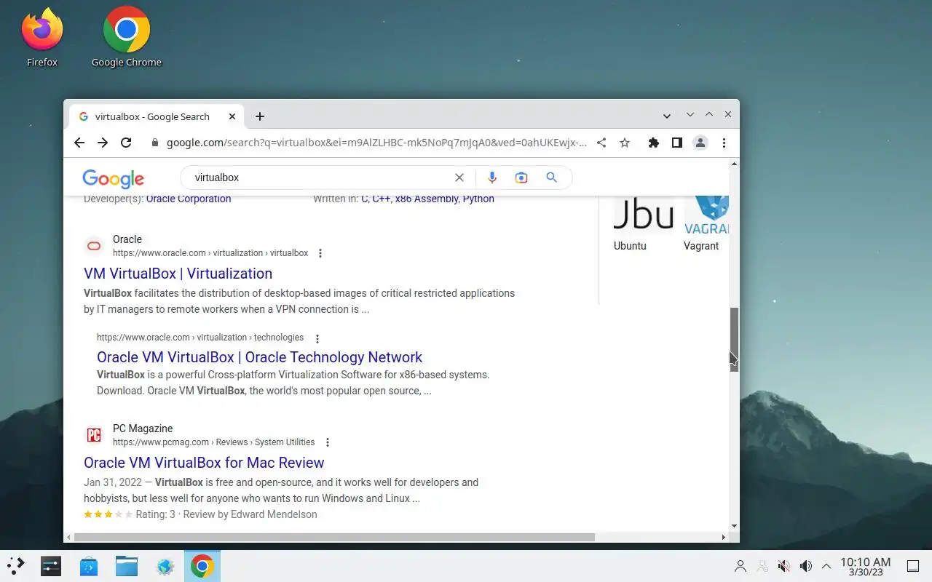This screenshot has height=582, width=932.
Task: Open Oracle VM VirtualBox for Mac Review
Action: (204, 463)
